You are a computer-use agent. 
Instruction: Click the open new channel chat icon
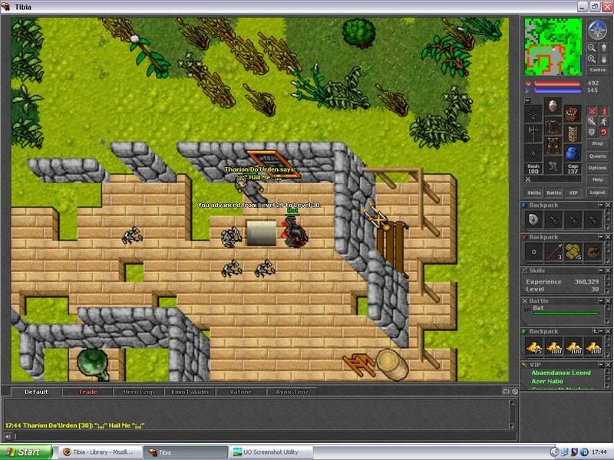[x=506, y=391]
